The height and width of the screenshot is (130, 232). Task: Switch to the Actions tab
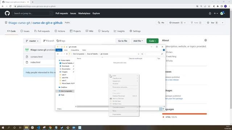pos(60,31)
